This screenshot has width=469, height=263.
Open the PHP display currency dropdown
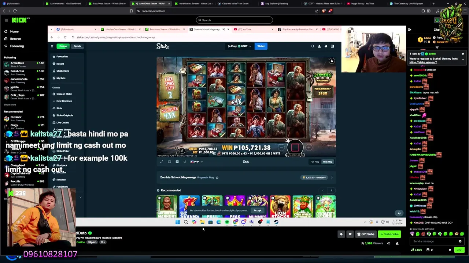tap(196, 162)
